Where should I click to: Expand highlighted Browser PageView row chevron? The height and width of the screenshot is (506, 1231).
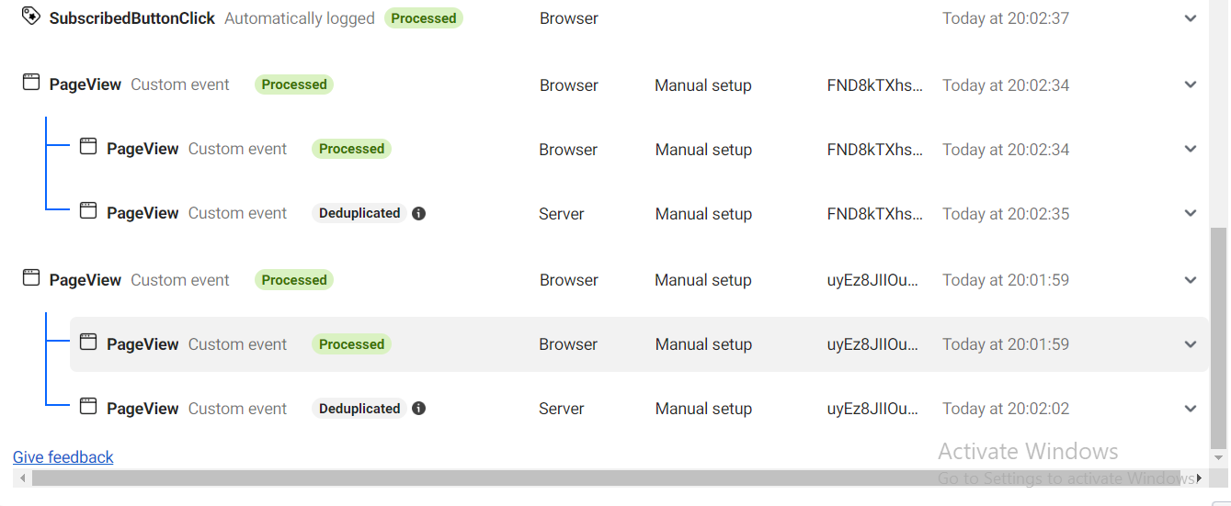(1191, 344)
